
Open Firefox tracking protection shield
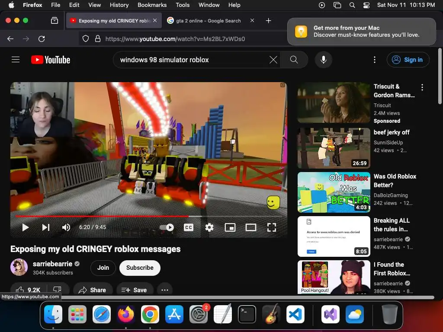(x=86, y=38)
